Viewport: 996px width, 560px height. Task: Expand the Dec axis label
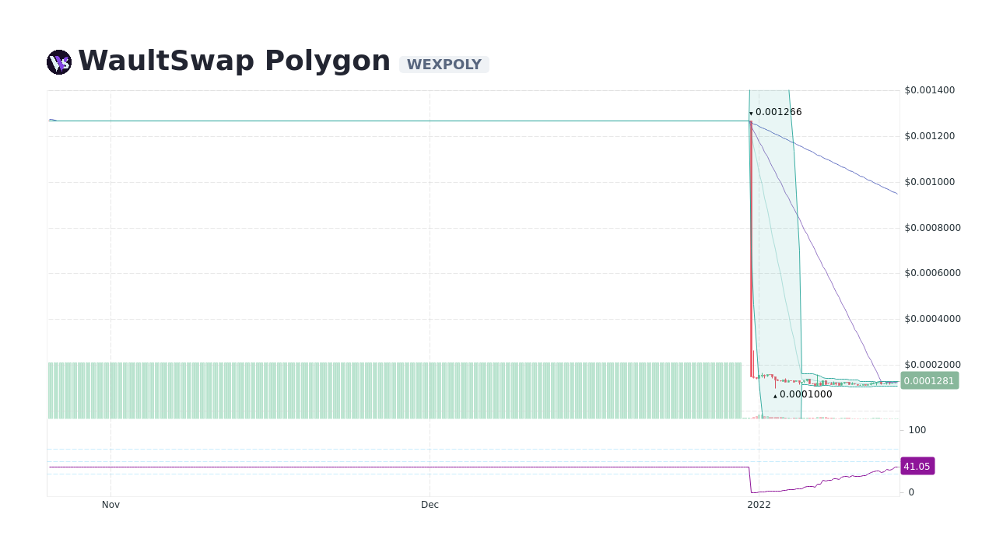pyautogui.click(x=430, y=504)
